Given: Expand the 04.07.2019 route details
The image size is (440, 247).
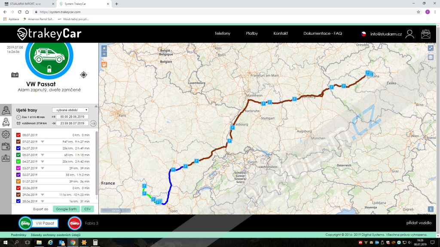Looking at the screenshot, I should 43,162.
